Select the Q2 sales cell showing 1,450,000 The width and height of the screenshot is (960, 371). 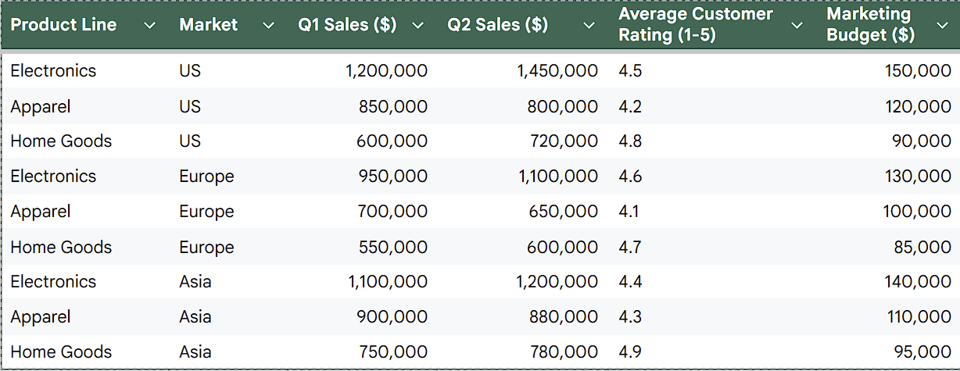557,71
